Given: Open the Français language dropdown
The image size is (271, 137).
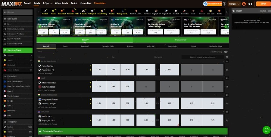Looking at the screenshot, I should pos(234,4).
